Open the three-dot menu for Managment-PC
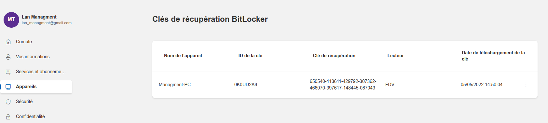 click(x=526, y=85)
